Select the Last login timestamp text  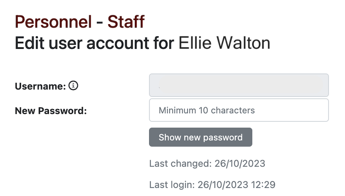pyautogui.click(x=212, y=185)
